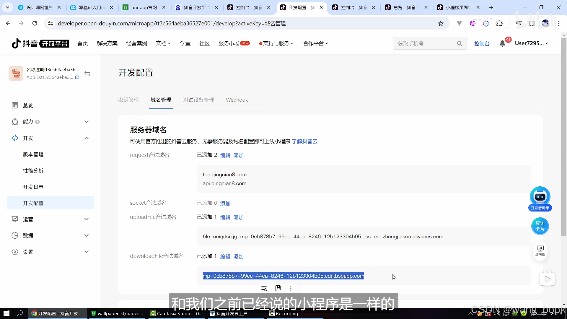Screen dimensions: 567x319
Task: Open the 首页 nav item
Action: point(83,43)
